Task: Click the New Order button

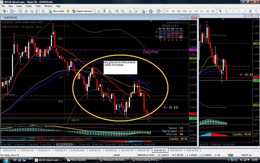Action: pyautogui.click(x=57, y=11)
